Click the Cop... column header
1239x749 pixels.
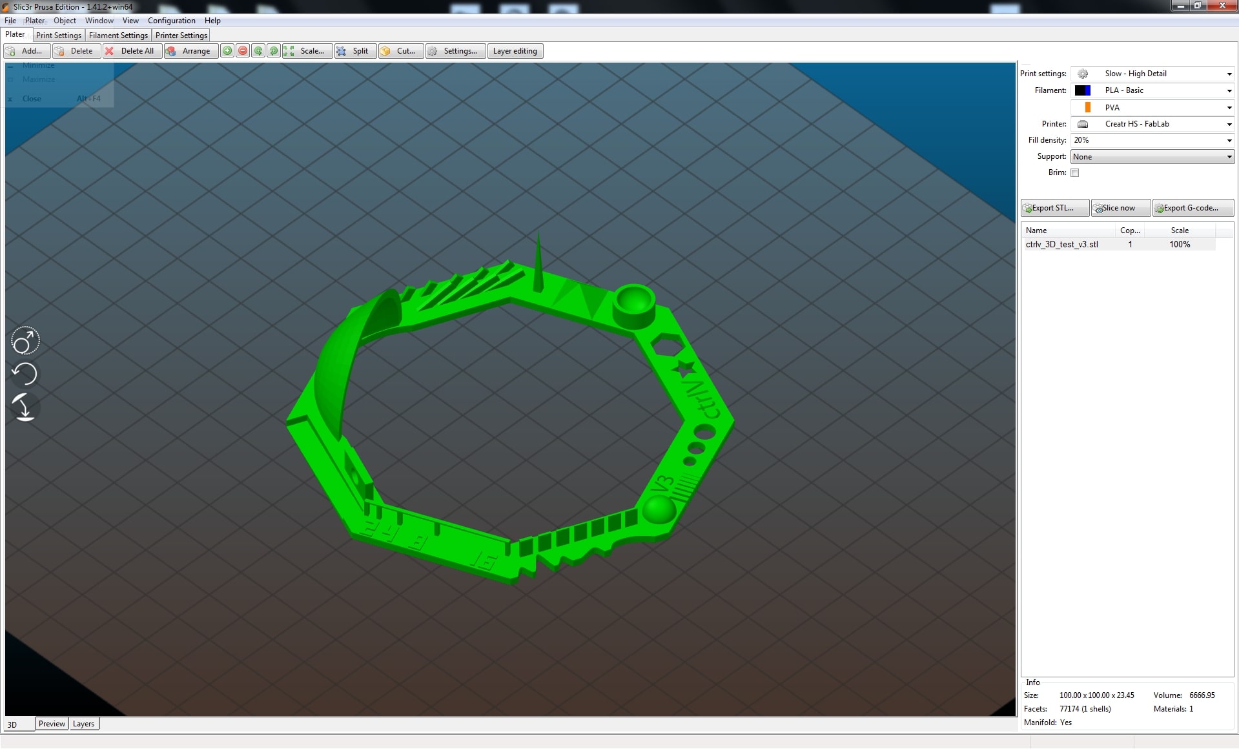1130,231
